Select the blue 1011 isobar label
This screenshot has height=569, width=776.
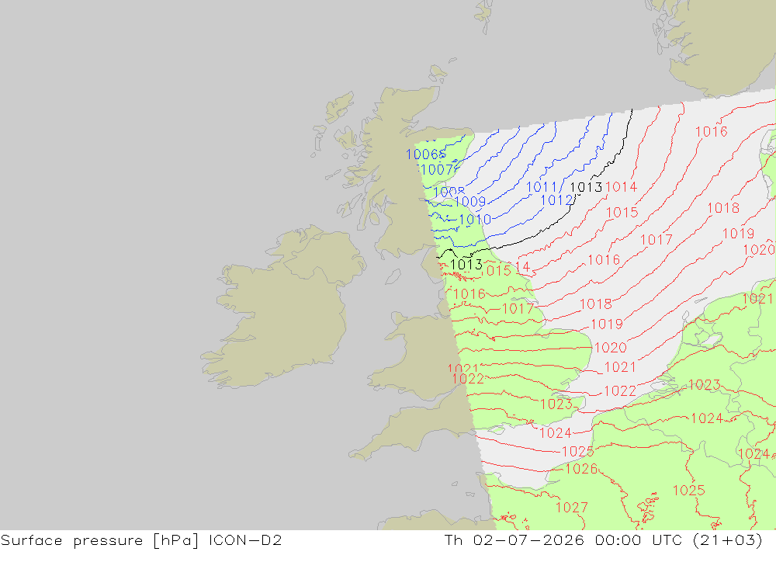point(542,187)
